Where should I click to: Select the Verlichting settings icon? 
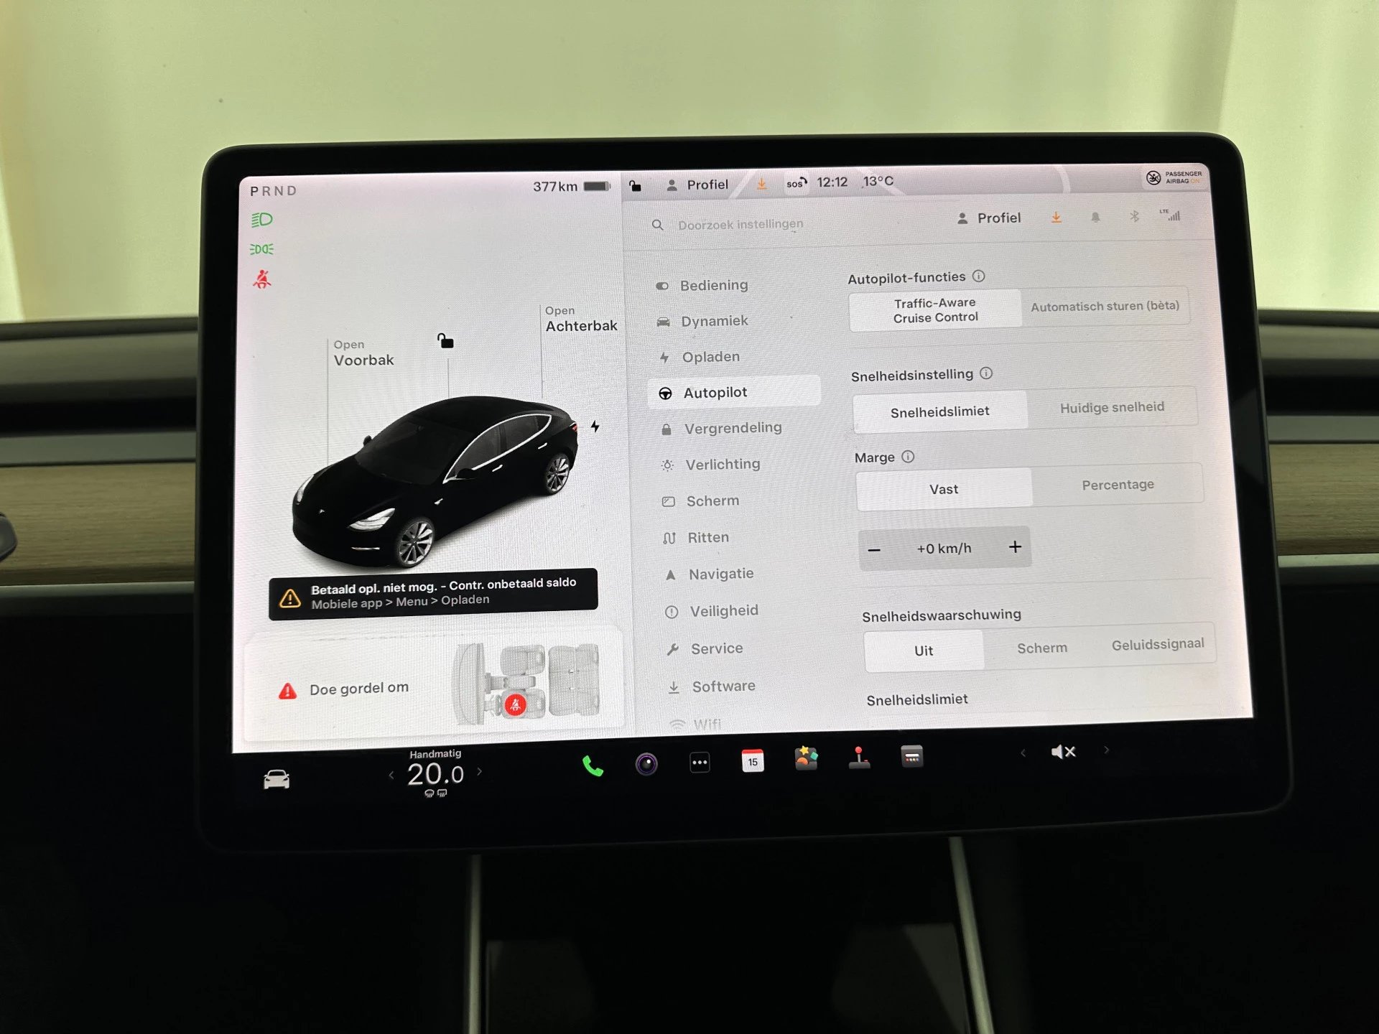coord(664,467)
